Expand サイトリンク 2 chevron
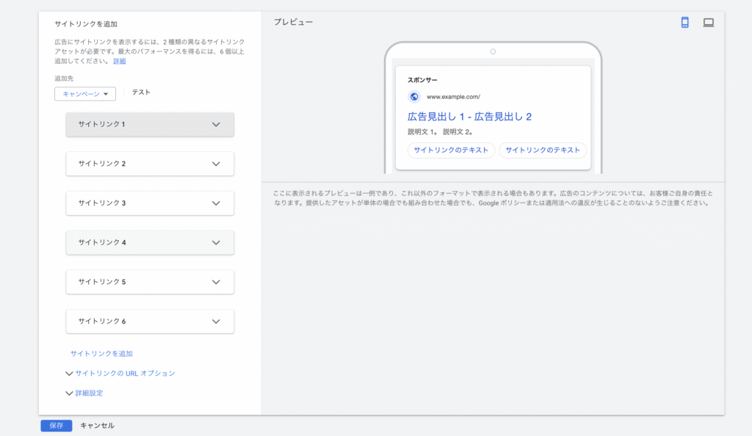Screen dimensions: 752x436 pyautogui.click(x=216, y=164)
